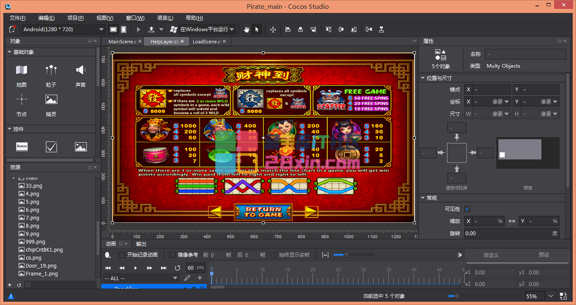Open the Android(1280 * 720) resolution dropdown
This screenshot has width=576, height=305.
(63, 29)
